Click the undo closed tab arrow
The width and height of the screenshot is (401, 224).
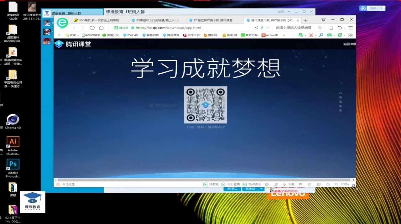tap(340, 28)
